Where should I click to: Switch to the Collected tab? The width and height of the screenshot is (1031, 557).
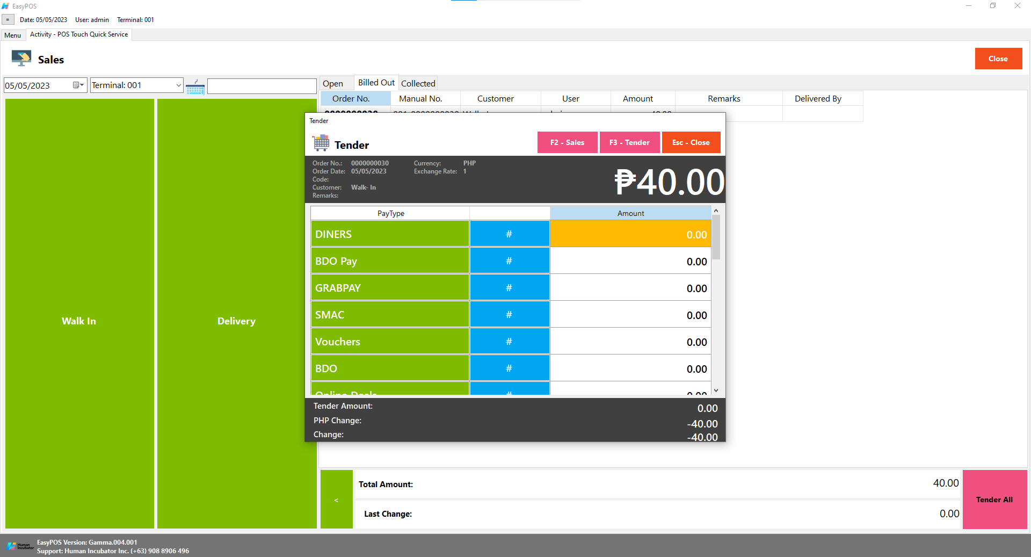click(418, 83)
